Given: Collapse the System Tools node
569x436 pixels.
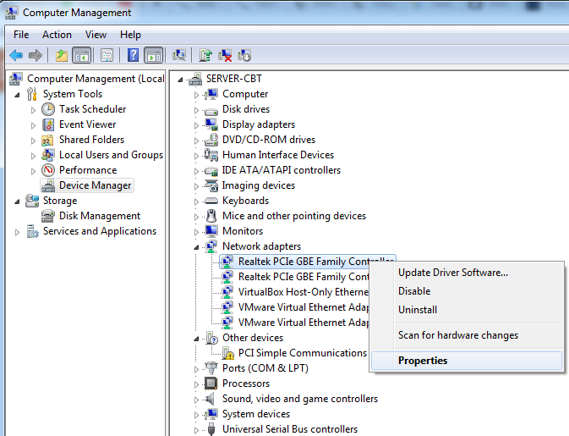Looking at the screenshot, I should click(17, 95).
